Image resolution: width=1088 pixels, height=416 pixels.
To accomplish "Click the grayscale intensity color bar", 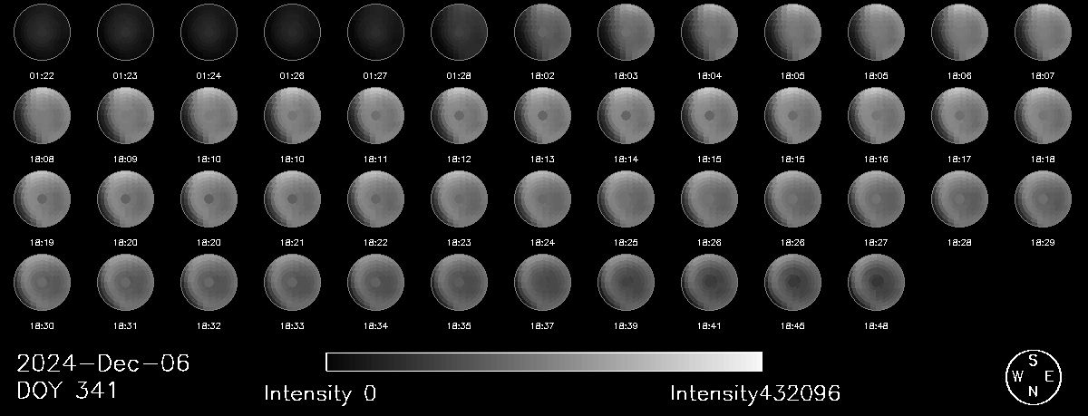I will [x=544, y=362].
